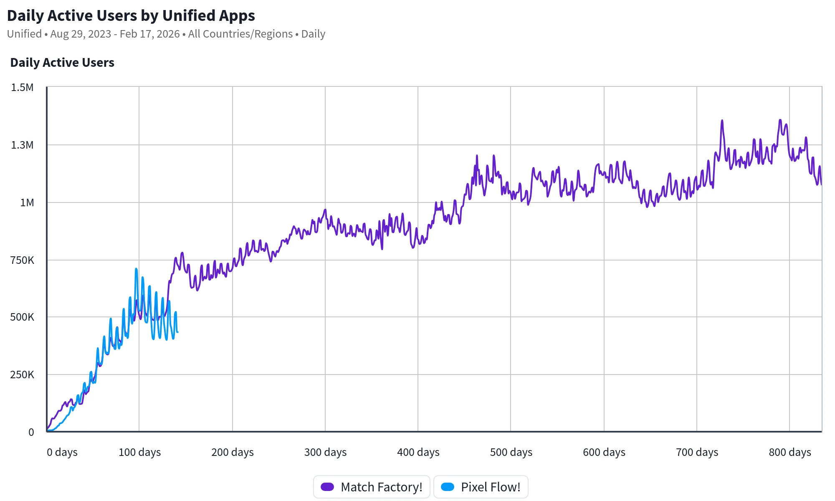Click the 800 days x-axis label

pyautogui.click(x=790, y=452)
